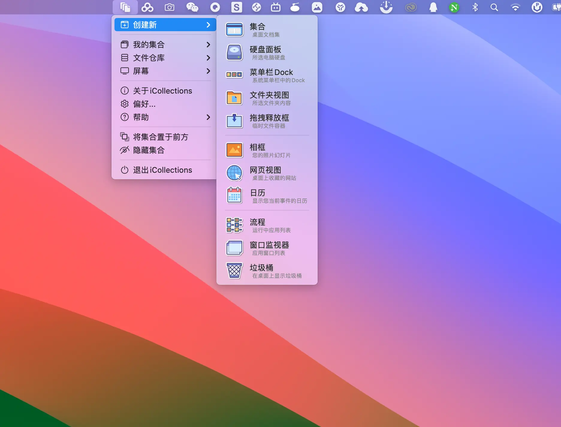Toggle 将集合置于前方 option
This screenshot has width=561, height=427.
(x=160, y=137)
